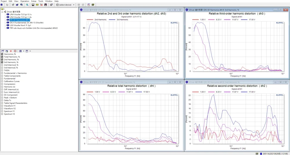Open the horizontal tile layout dropdown arrow
This screenshot has width=290, height=155.
(x=23, y=51)
